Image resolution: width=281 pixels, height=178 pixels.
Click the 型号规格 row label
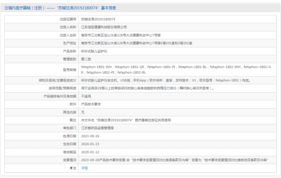70,70
